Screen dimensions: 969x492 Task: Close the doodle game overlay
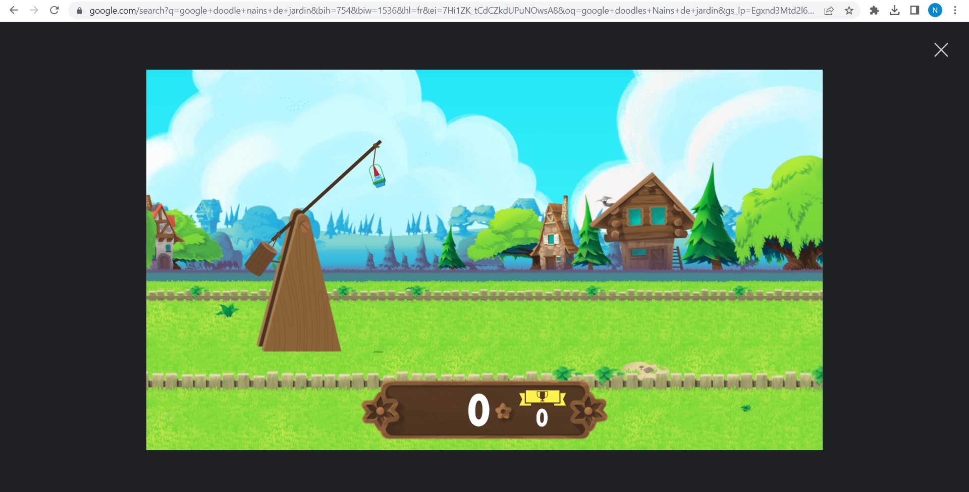(x=941, y=49)
